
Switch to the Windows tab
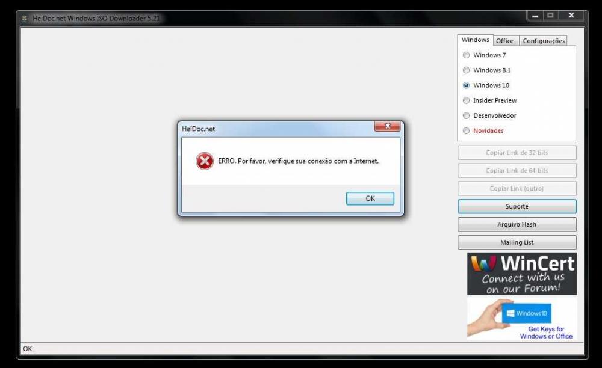pyautogui.click(x=475, y=40)
